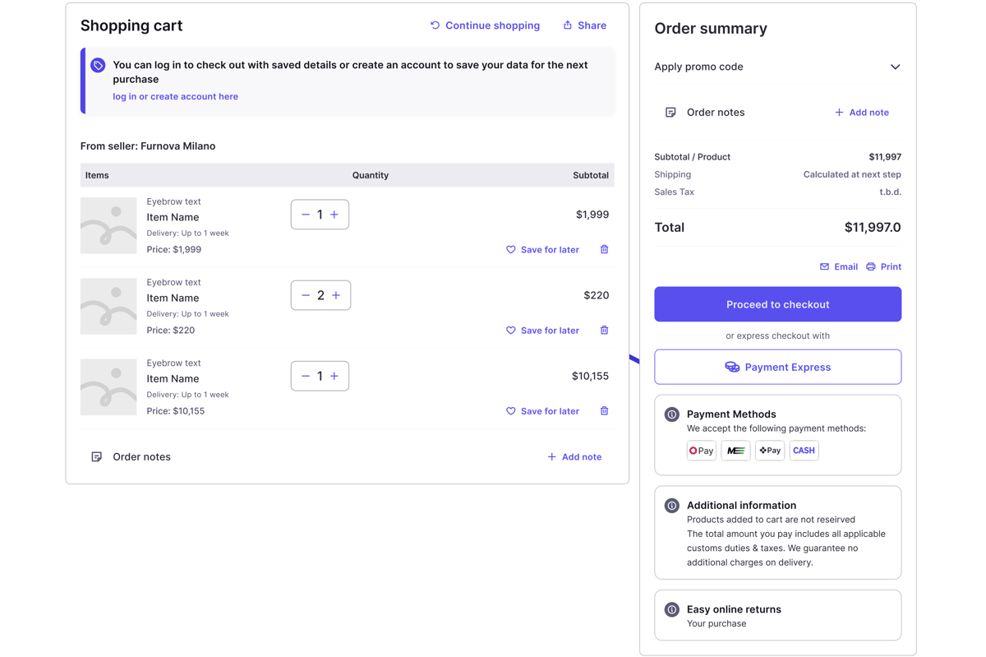Decrease quantity of the $220 item
This screenshot has width=986, height=657.
point(306,295)
